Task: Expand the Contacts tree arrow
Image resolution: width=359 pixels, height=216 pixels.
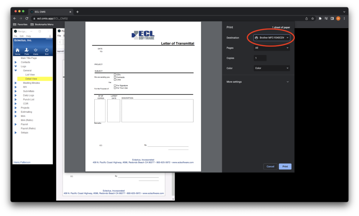Action: [x=15, y=62]
